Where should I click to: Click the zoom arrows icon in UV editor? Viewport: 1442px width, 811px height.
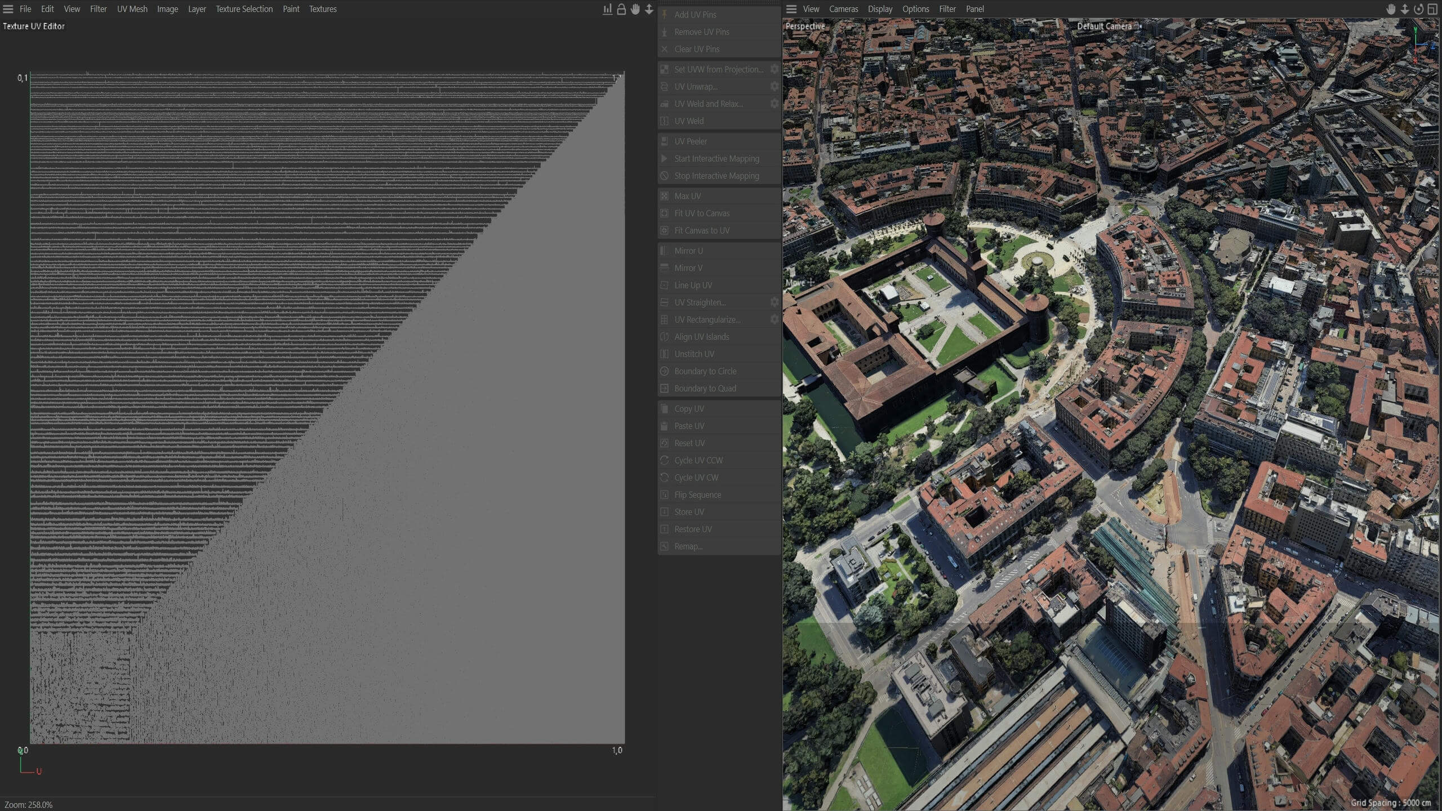point(649,9)
